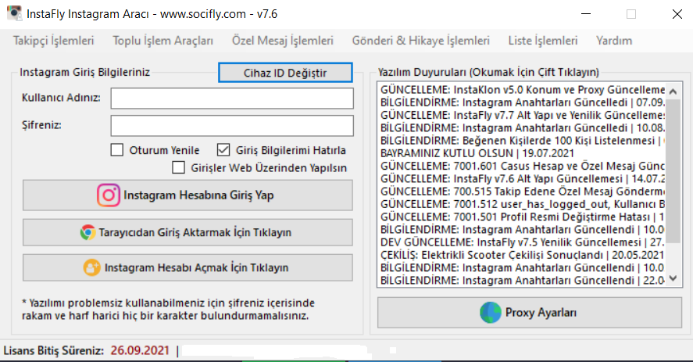Enable the Oturum Yenile checkbox
Screen dimensions: 693x362
tap(117, 150)
